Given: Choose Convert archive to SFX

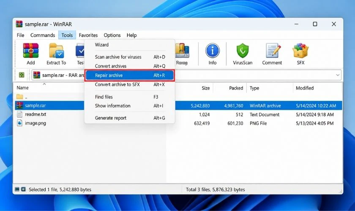Looking at the screenshot, I should pos(129,84).
